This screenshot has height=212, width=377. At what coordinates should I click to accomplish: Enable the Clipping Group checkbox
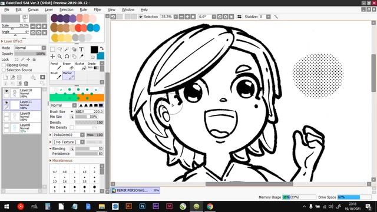point(4,65)
